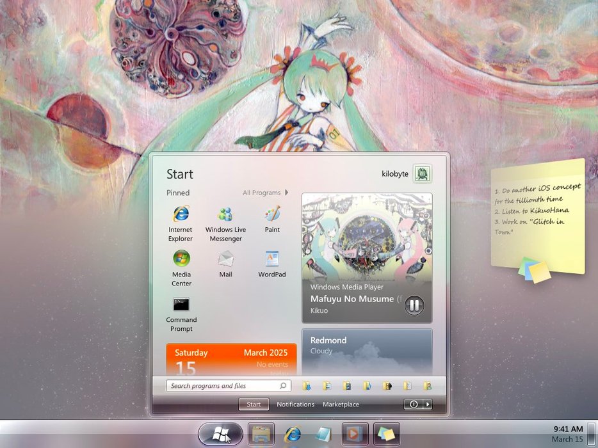Expand All Programs list
The width and height of the screenshot is (598, 448).
266,193
